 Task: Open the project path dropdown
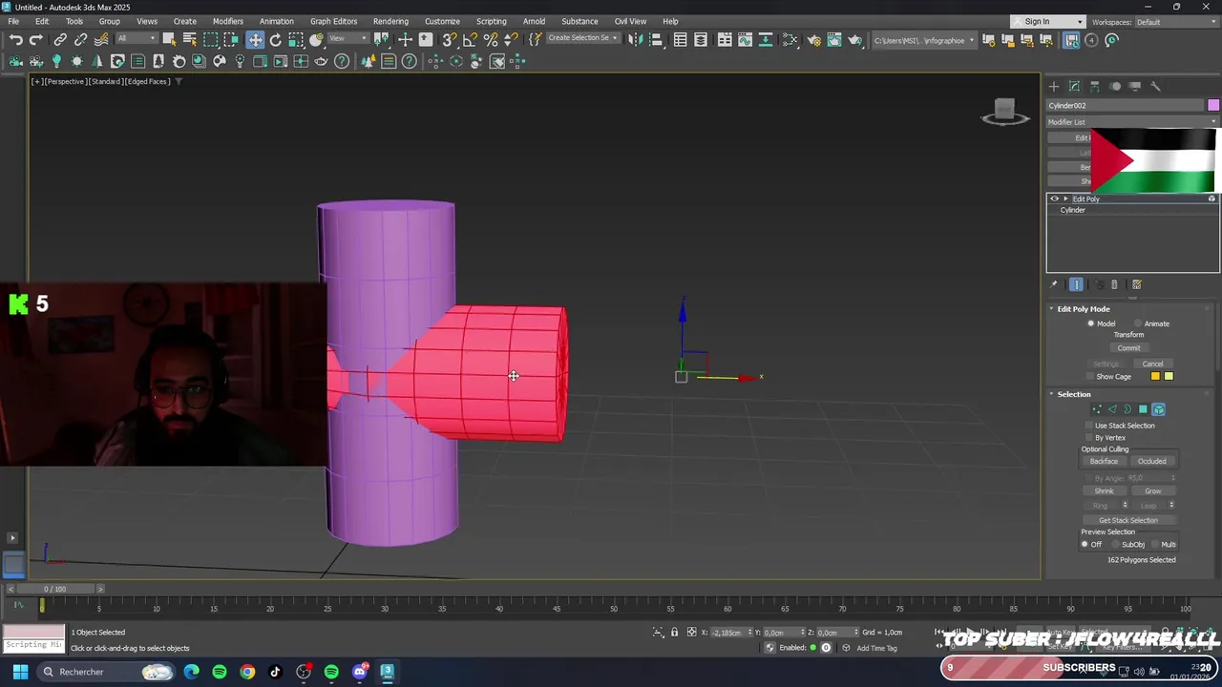click(x=924, y=40)
